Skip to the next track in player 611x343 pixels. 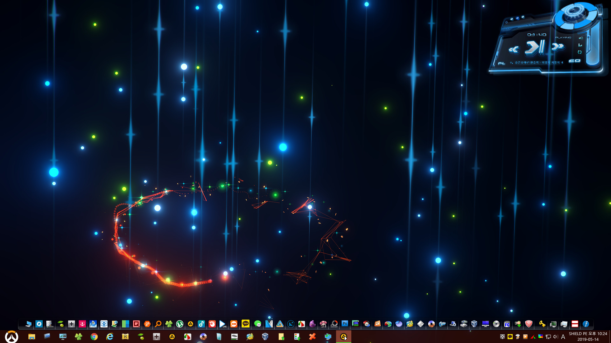tap(558, 47)
